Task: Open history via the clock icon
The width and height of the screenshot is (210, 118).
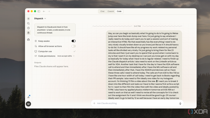Action: (x=28, y=28)
